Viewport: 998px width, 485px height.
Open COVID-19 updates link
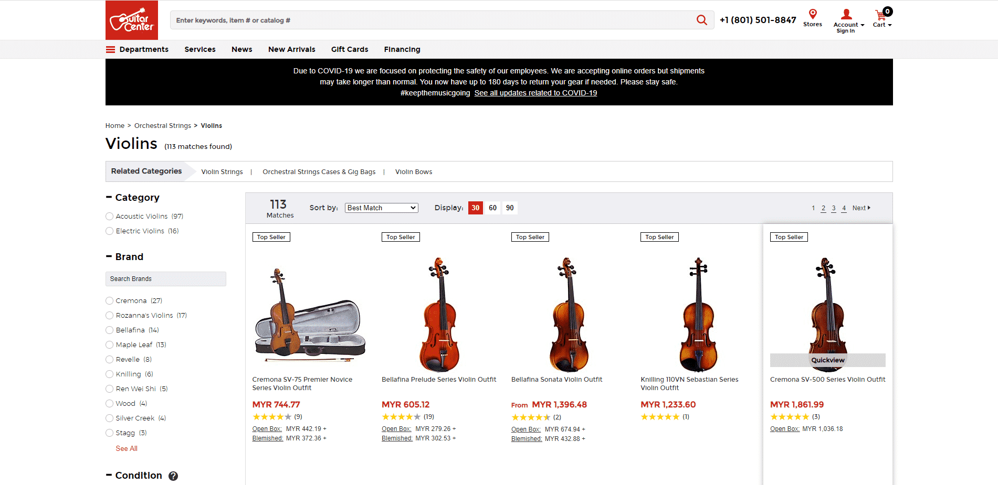point(535,93)
